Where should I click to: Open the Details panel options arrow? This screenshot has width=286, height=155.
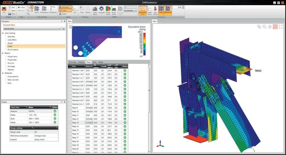tap(62, 102)
